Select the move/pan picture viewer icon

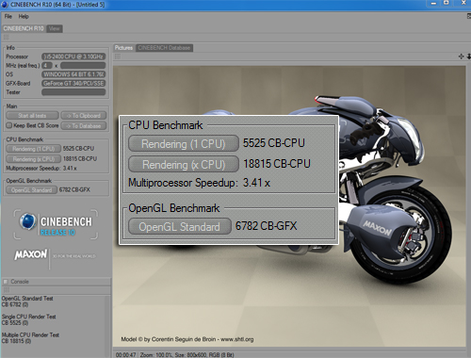[x=461, y=57]
